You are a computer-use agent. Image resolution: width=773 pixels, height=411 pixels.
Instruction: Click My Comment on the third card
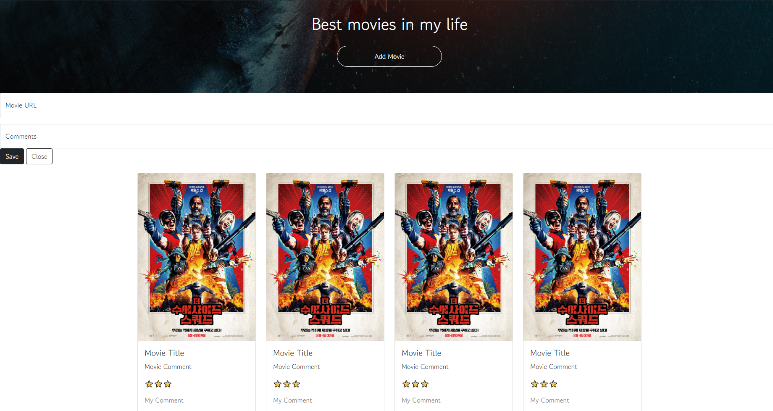pyautogui.click(x=421, y=400)
